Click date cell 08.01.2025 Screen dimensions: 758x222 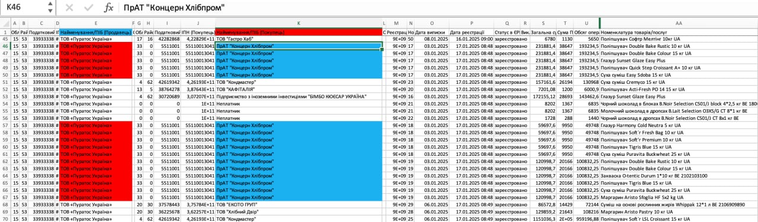coord(432,39)
